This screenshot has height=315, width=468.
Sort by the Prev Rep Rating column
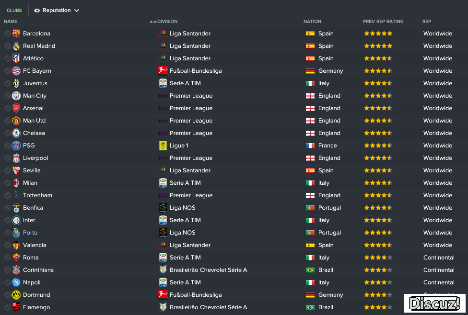click(x=383, y=22)
